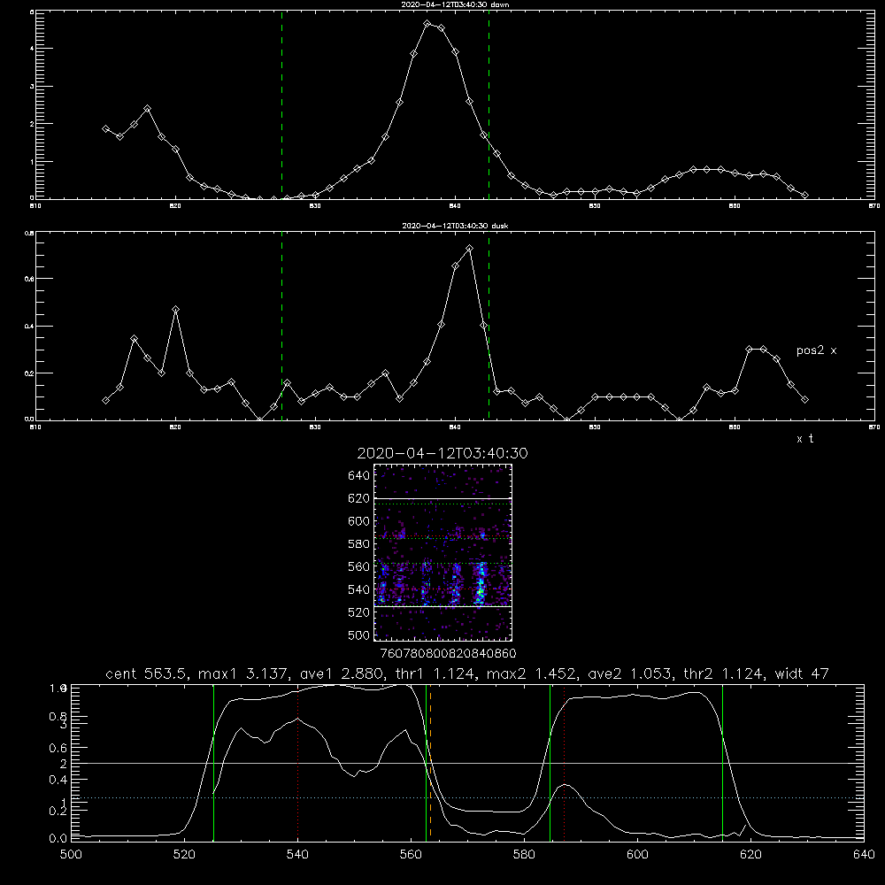Click the dusk curve diamond spike at x 820
Image resolution: width=885 pixels, height=885 pixels.
point(175,309)
